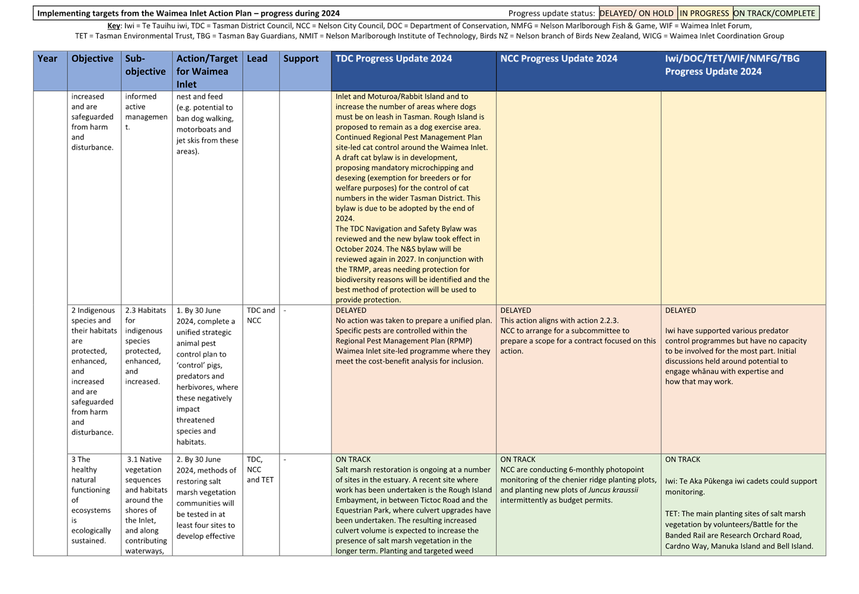This screenshot has height=594, width=859.
Task: Click the ON TRACK label in the TDC column
Action: click(x=353, y=459)
